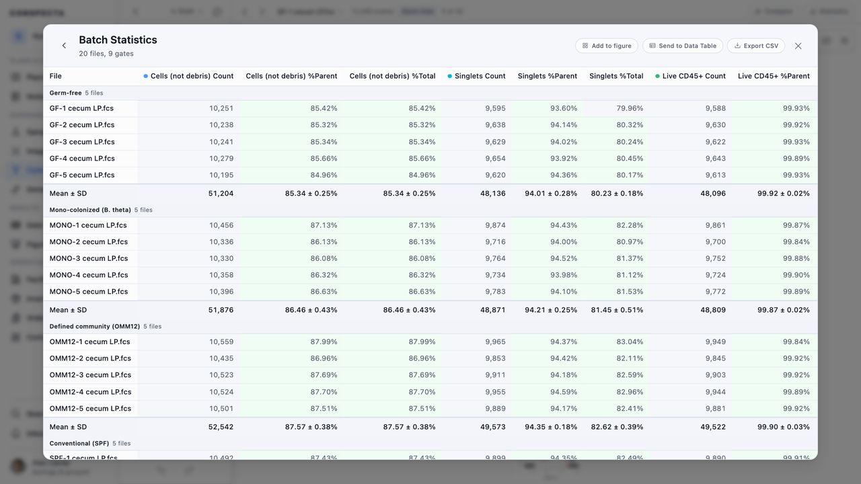
Task: Click the Singlets Count column header
Action: click(476, 76)
